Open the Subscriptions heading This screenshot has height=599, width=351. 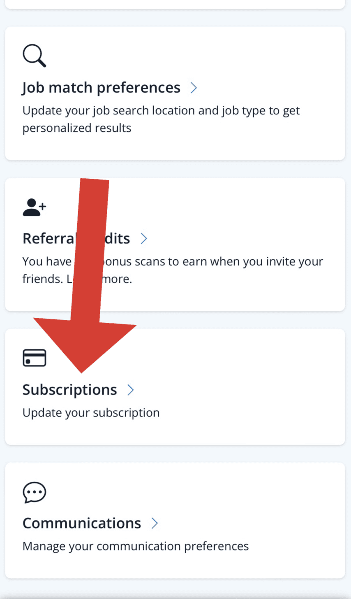click(x=69, y=390)
